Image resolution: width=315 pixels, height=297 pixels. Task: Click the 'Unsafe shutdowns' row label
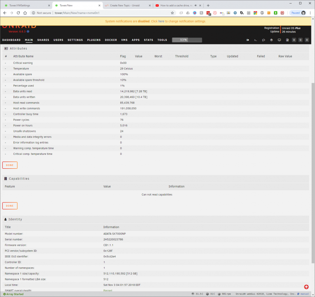pyautogui.click(x=25, y=131)
